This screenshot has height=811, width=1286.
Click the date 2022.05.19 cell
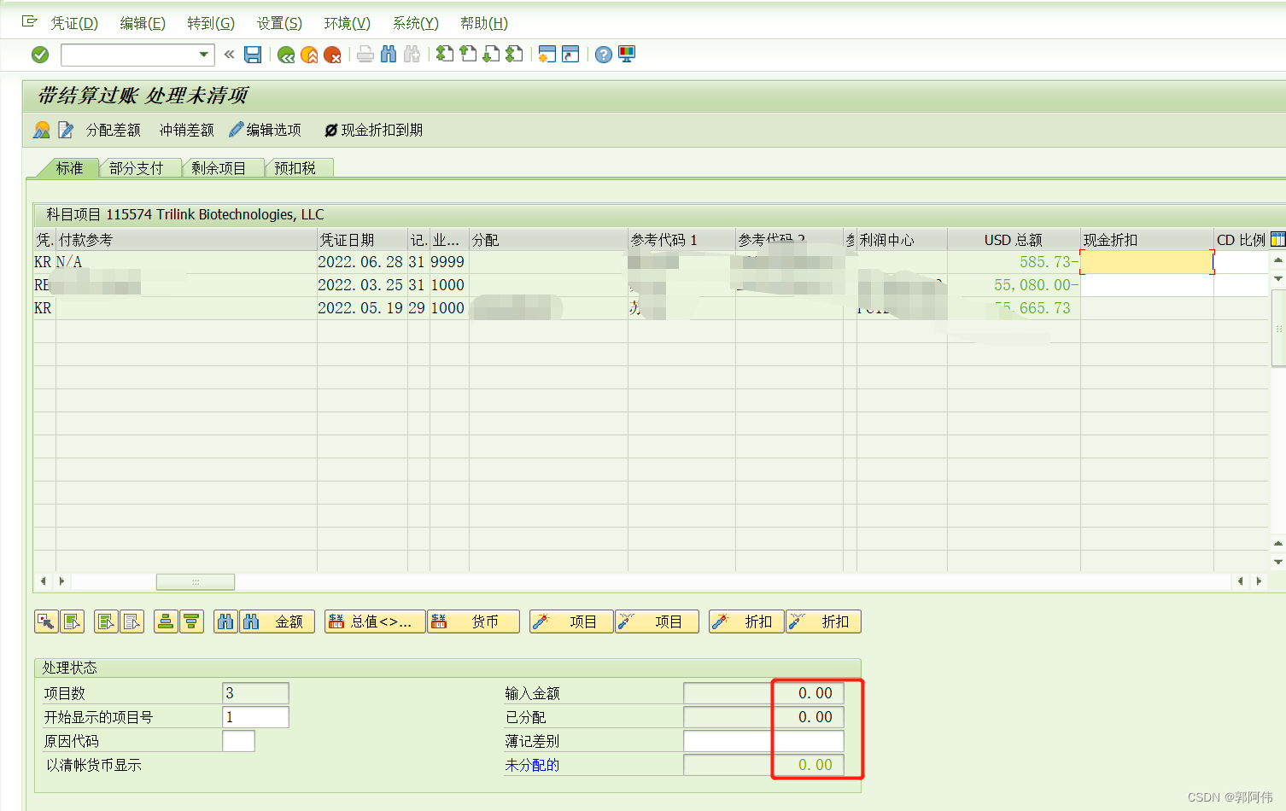(x=362, y=308)
